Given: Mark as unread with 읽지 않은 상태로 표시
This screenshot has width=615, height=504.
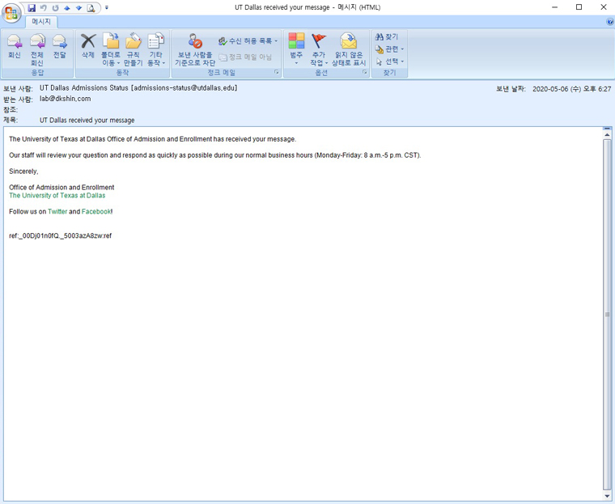Looking at the screenshot, I should click(x=349, y=49).
